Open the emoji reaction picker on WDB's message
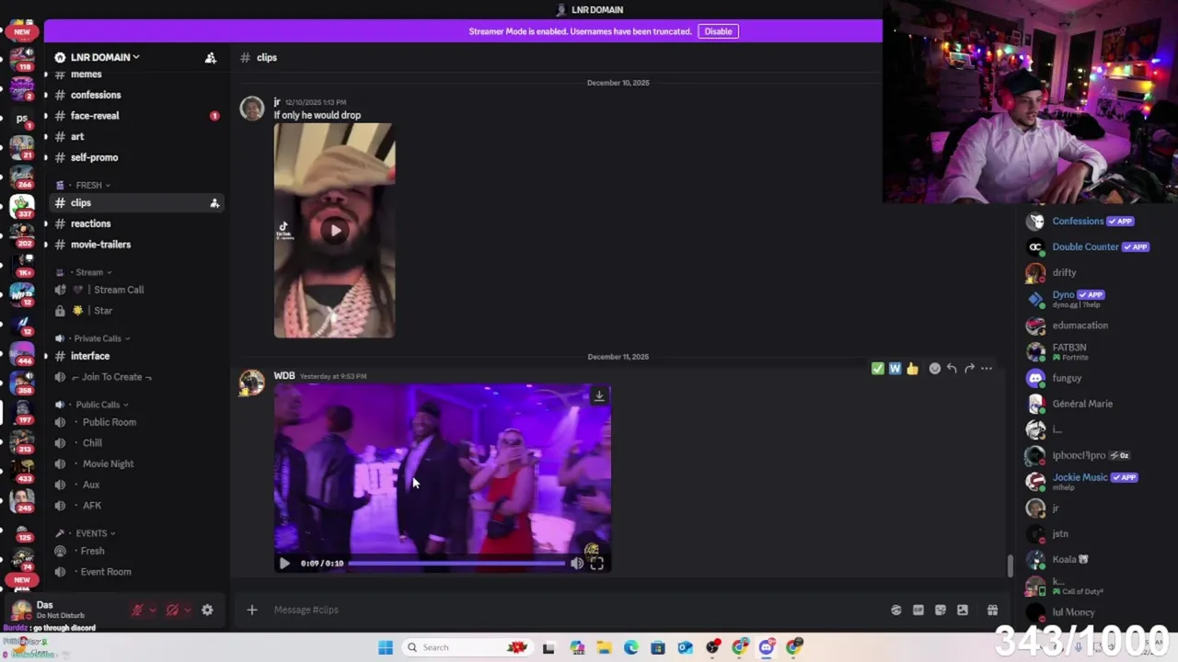 tap(935, 369)
